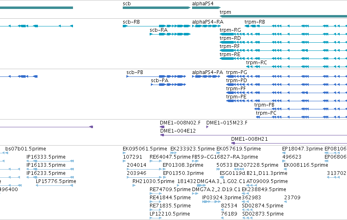Click the EK207228.5prime EST label
Viewport: 347px width, 220px height.
click(256, 165)
